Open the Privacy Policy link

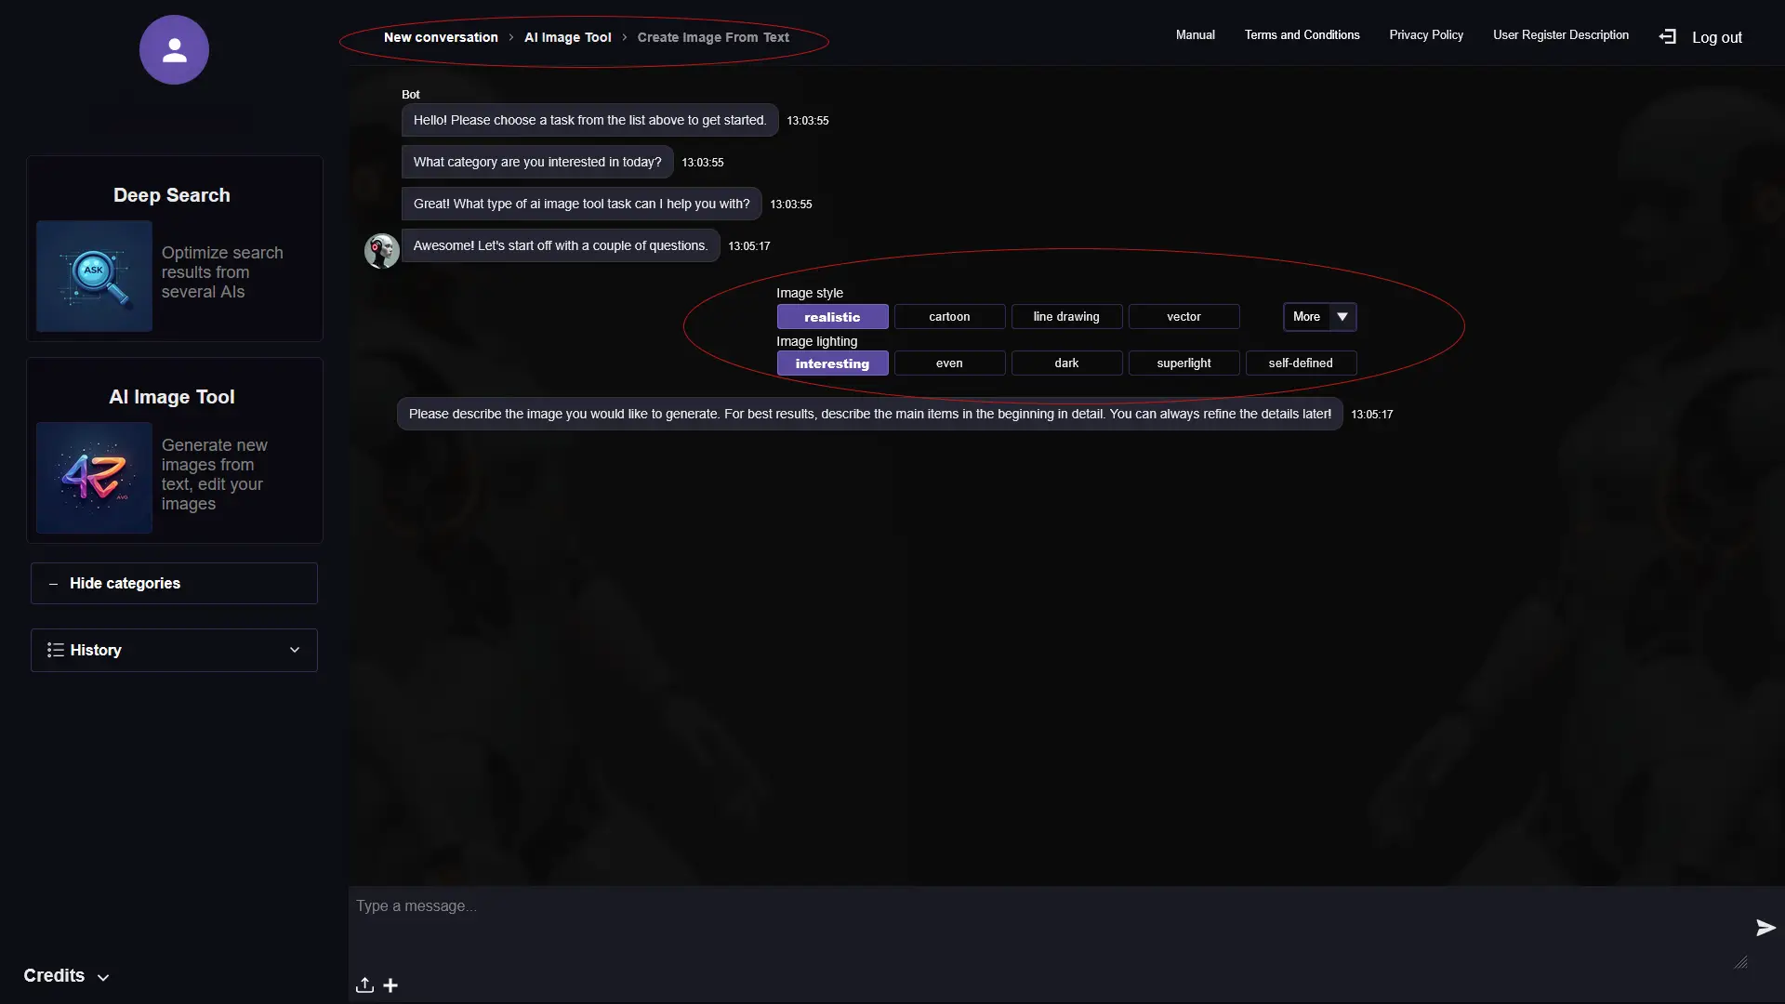point(1425,35)
